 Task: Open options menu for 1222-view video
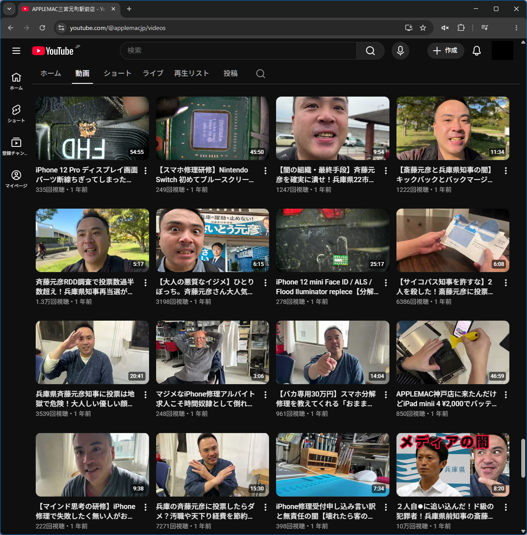506,171
